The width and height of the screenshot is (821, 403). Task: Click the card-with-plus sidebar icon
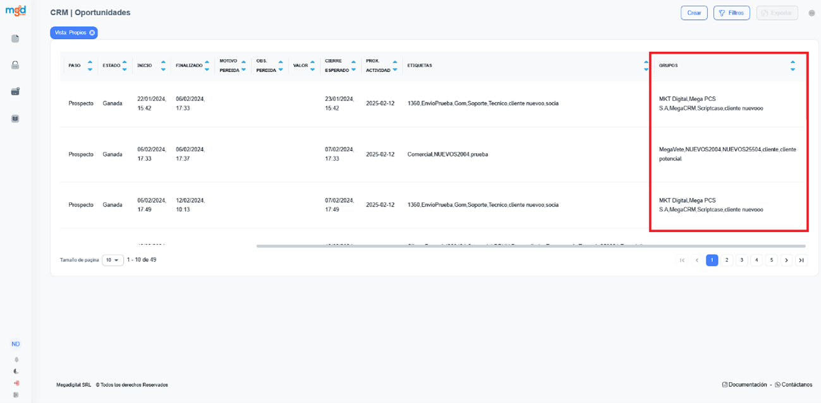coord(15,91)
